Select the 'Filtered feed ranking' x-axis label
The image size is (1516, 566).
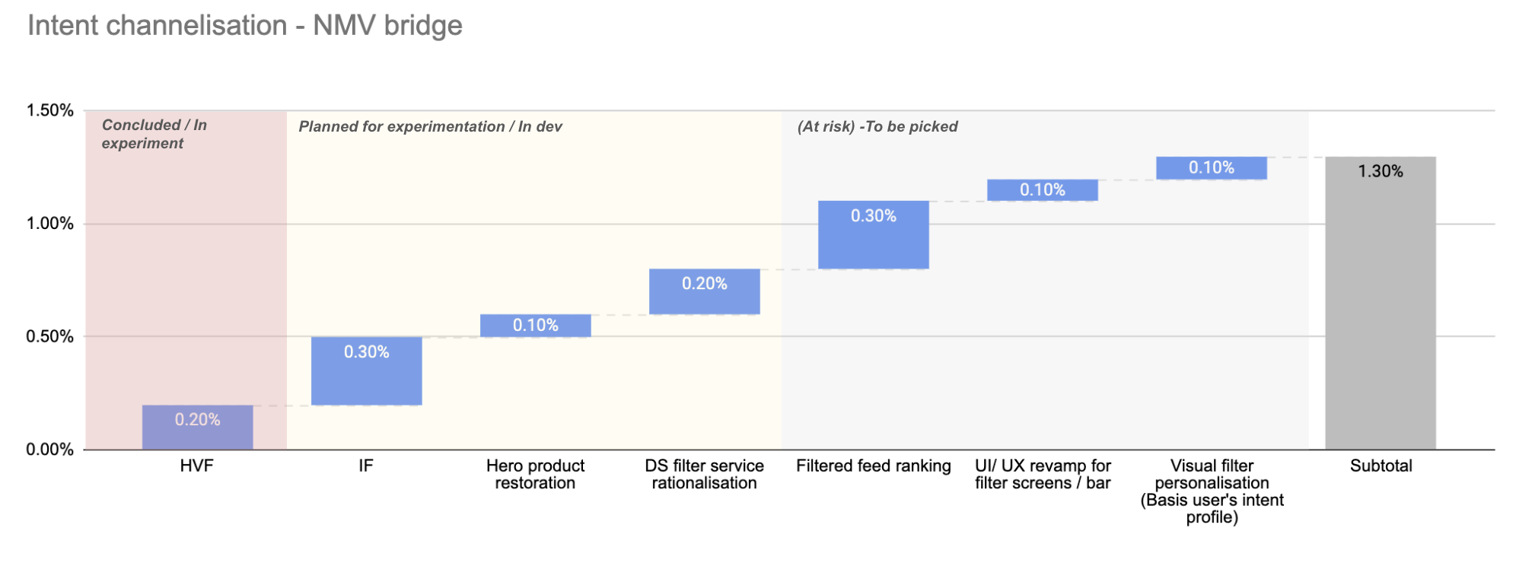pos(873,466)
